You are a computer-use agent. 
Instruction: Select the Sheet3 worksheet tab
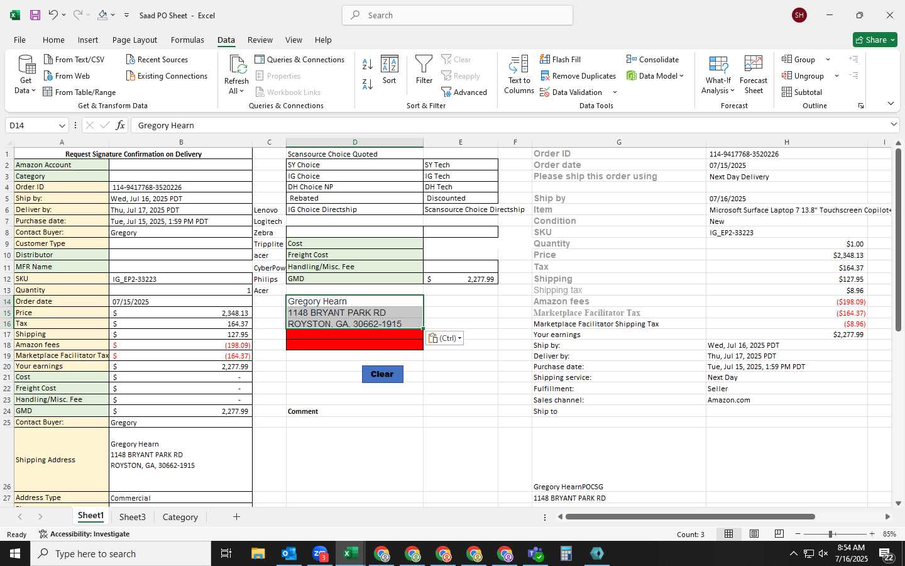133,517
